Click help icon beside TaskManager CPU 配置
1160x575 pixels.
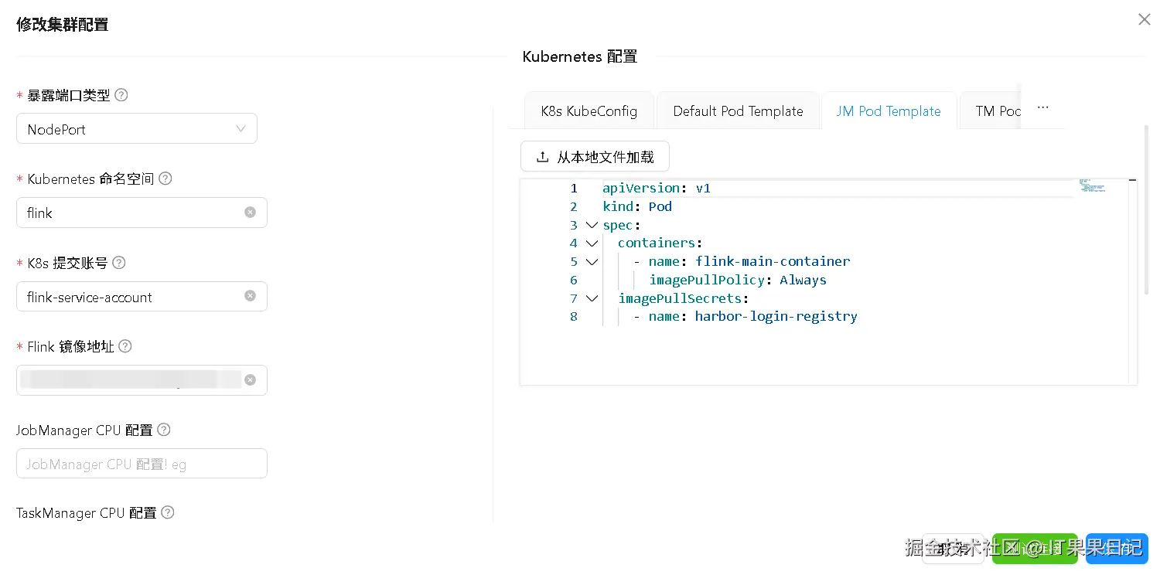167,512
